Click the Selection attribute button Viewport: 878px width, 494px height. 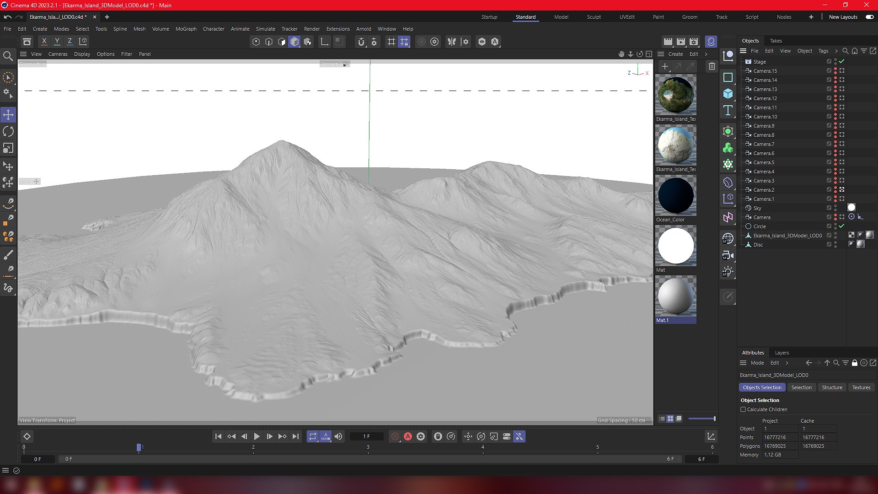[x=801, y=387]
